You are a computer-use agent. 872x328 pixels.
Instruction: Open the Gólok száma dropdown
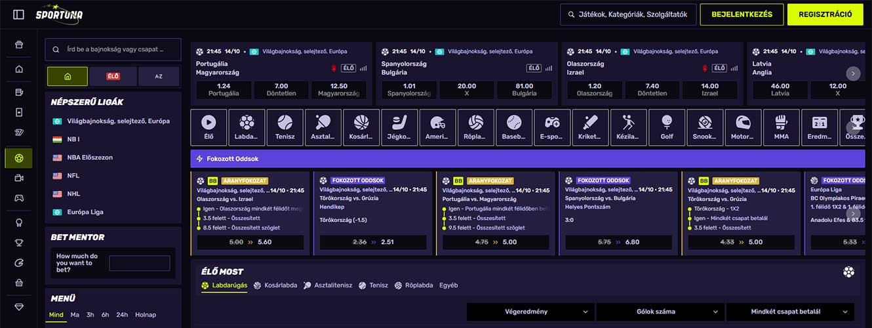tap(660, 312)
